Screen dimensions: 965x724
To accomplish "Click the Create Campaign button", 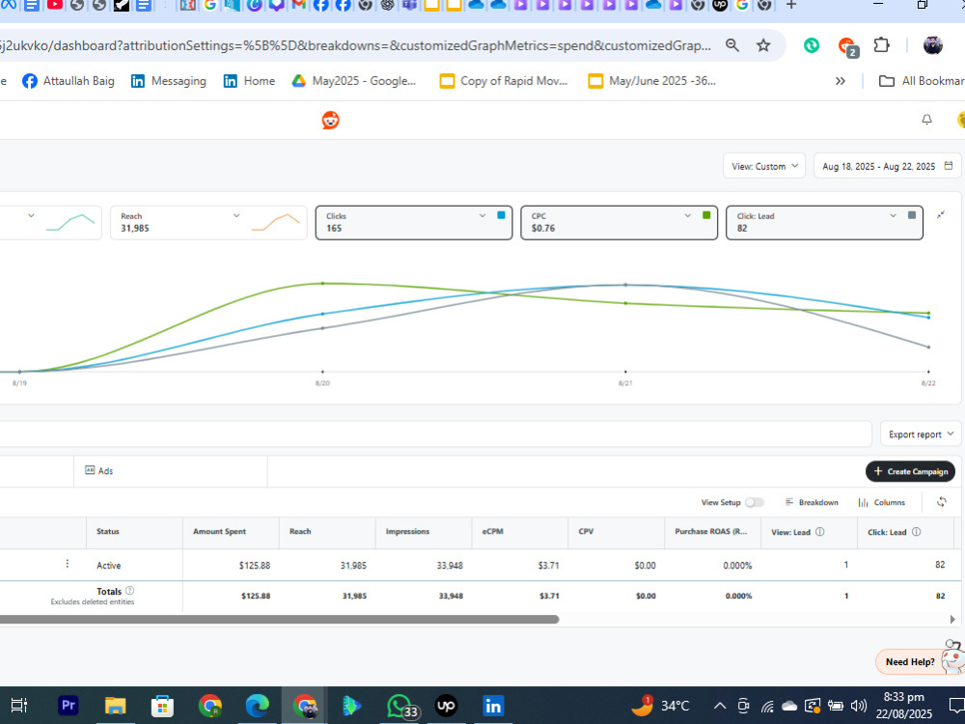I will (x=910, y=471).
